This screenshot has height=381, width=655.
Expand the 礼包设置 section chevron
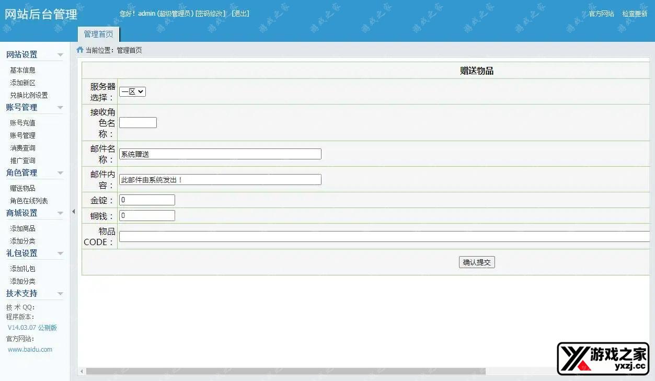(60, 253)
